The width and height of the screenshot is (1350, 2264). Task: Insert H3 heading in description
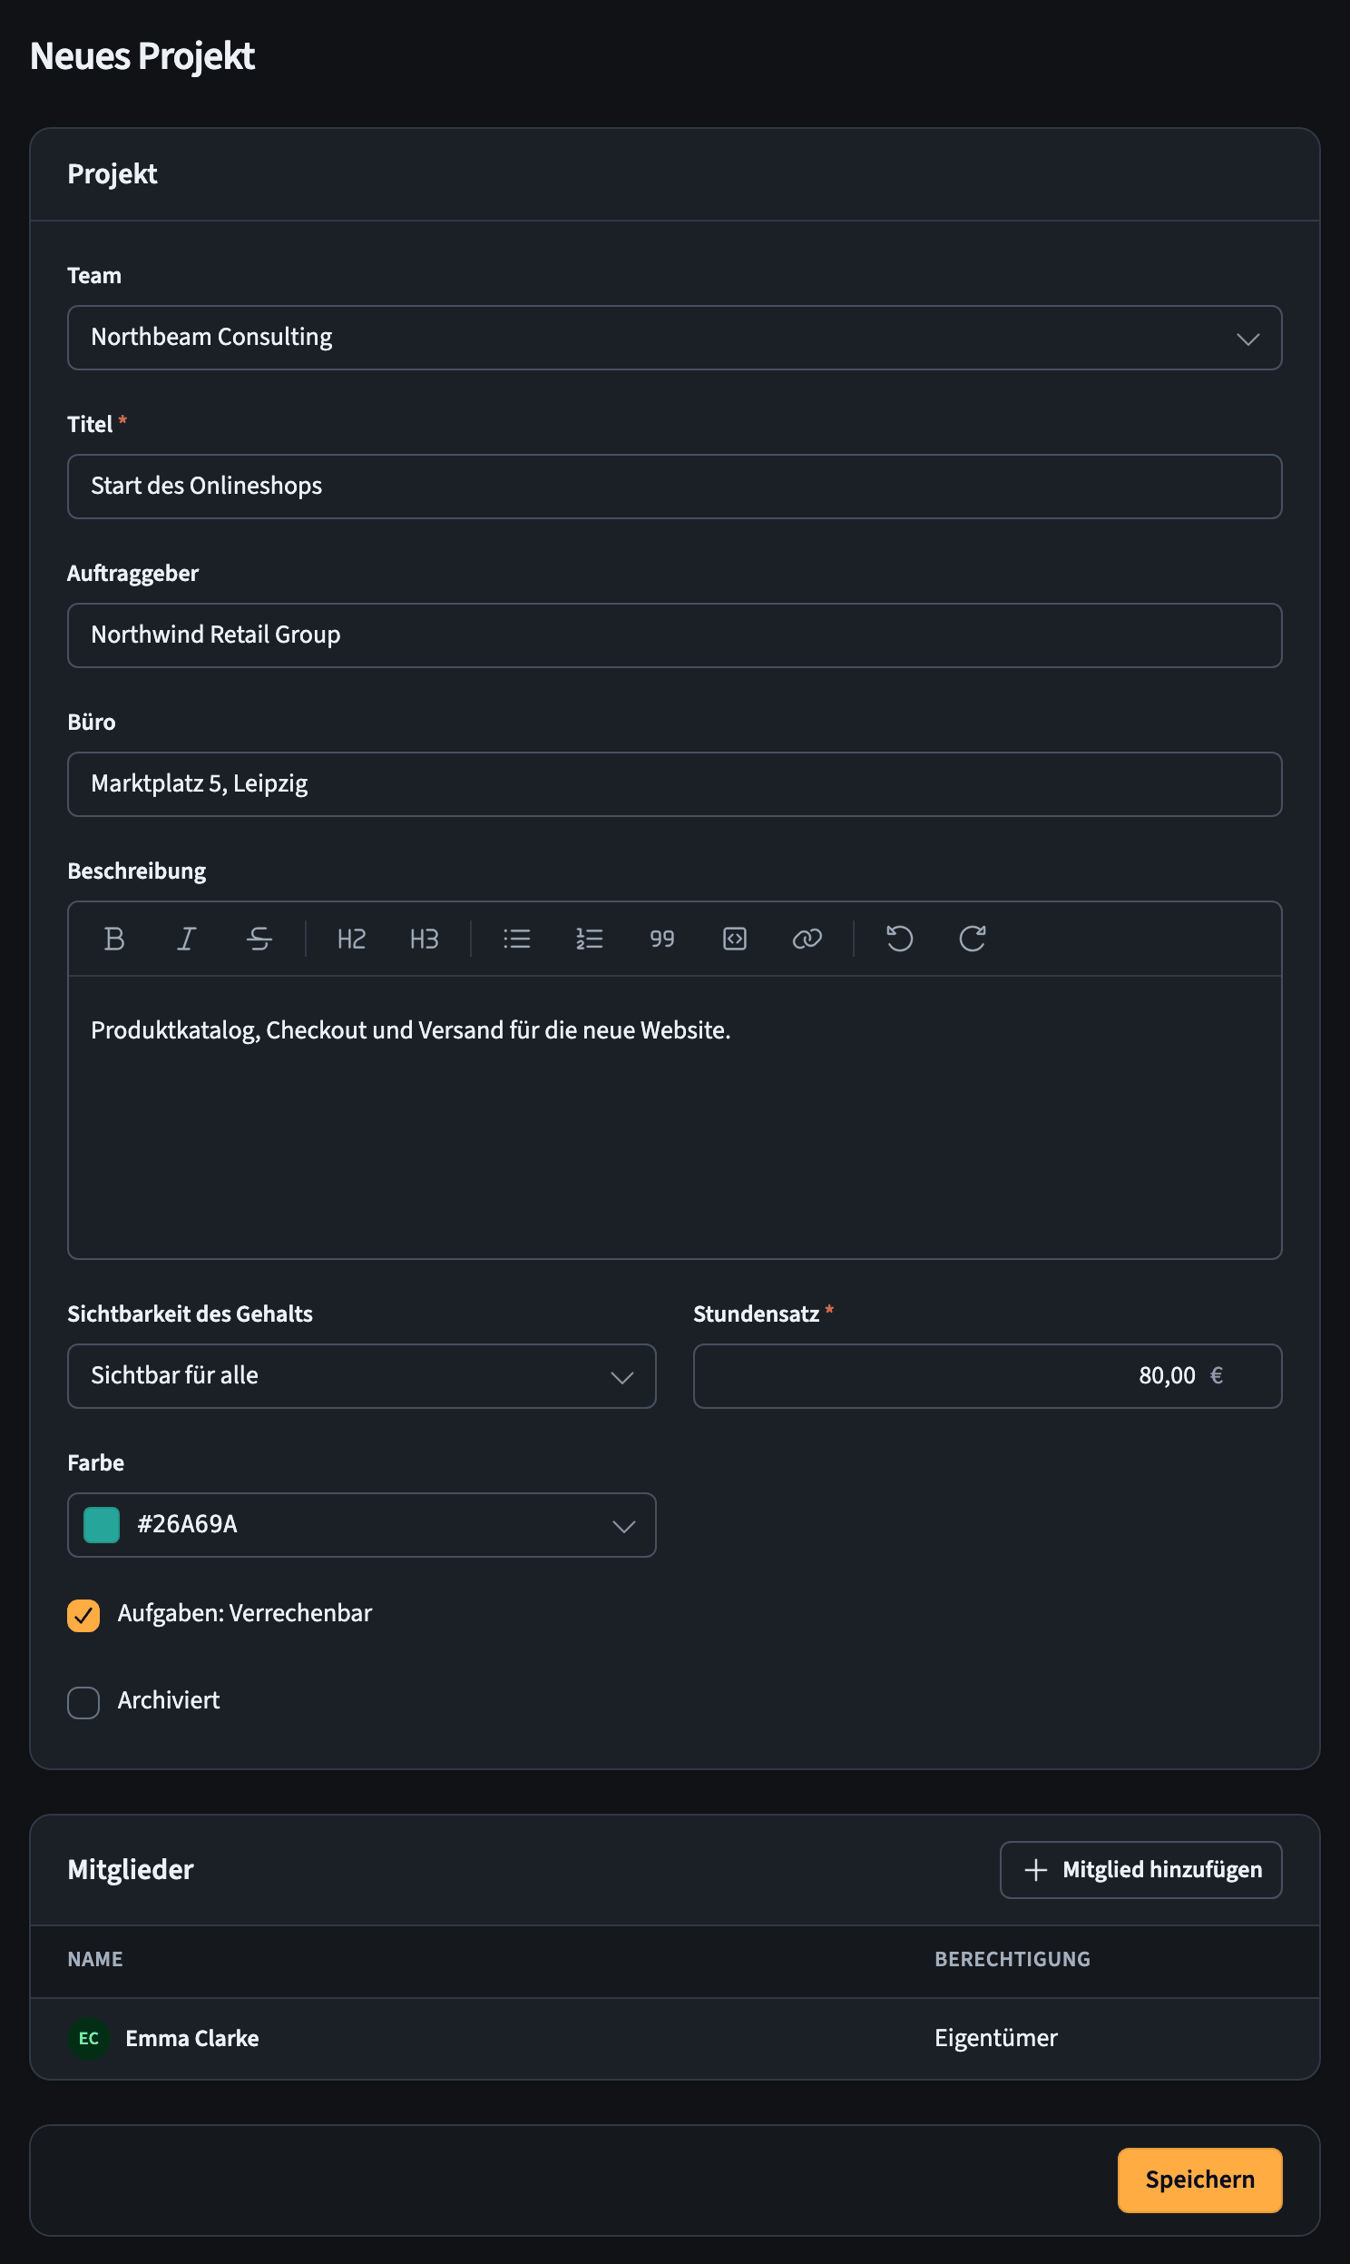pyautogui.click(x=424, y=938)
